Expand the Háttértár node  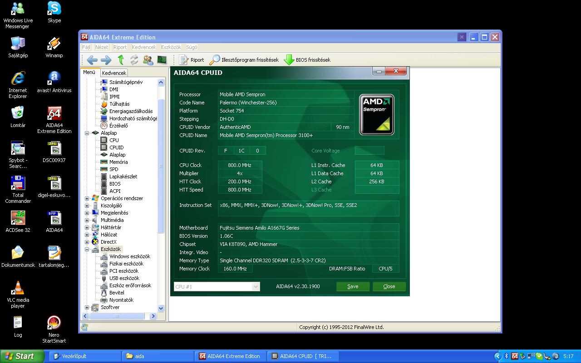(87, 227)
